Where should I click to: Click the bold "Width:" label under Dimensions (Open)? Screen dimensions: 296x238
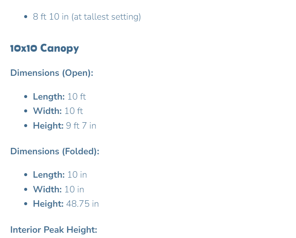(x=47, y=111)
